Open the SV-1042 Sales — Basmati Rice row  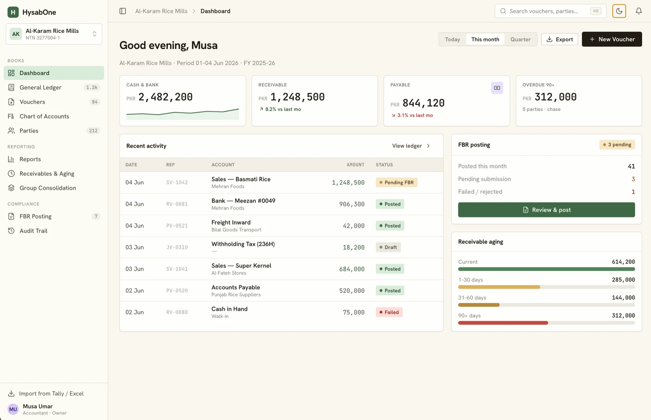tap(281, 182)
